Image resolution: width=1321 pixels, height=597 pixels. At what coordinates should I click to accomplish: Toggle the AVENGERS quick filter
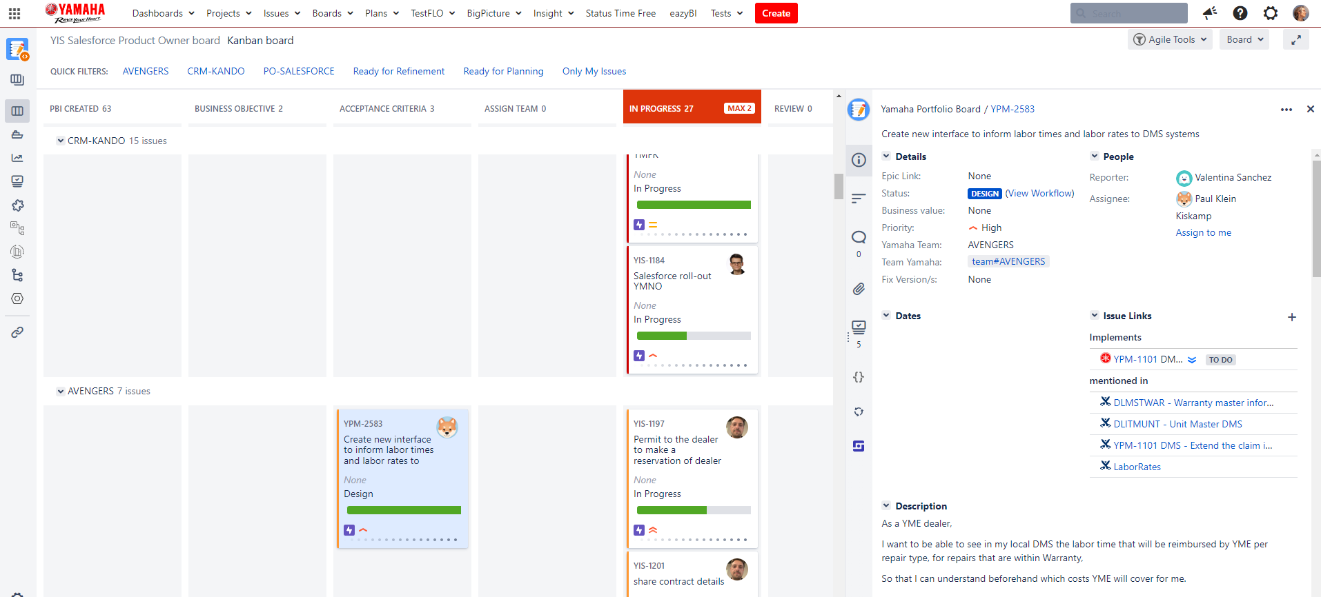pyautogui.click(x=146, y=71)
